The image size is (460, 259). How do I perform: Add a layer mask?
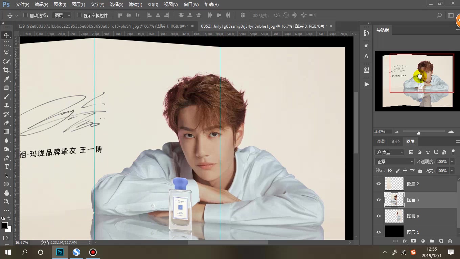click(x=413, y=241)
